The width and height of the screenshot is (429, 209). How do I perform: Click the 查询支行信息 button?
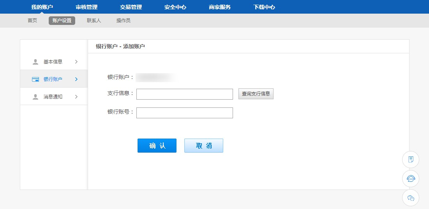coord(256,94)
